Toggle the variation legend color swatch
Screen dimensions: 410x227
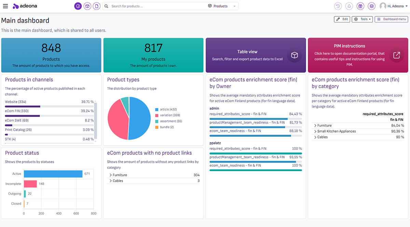157,115
